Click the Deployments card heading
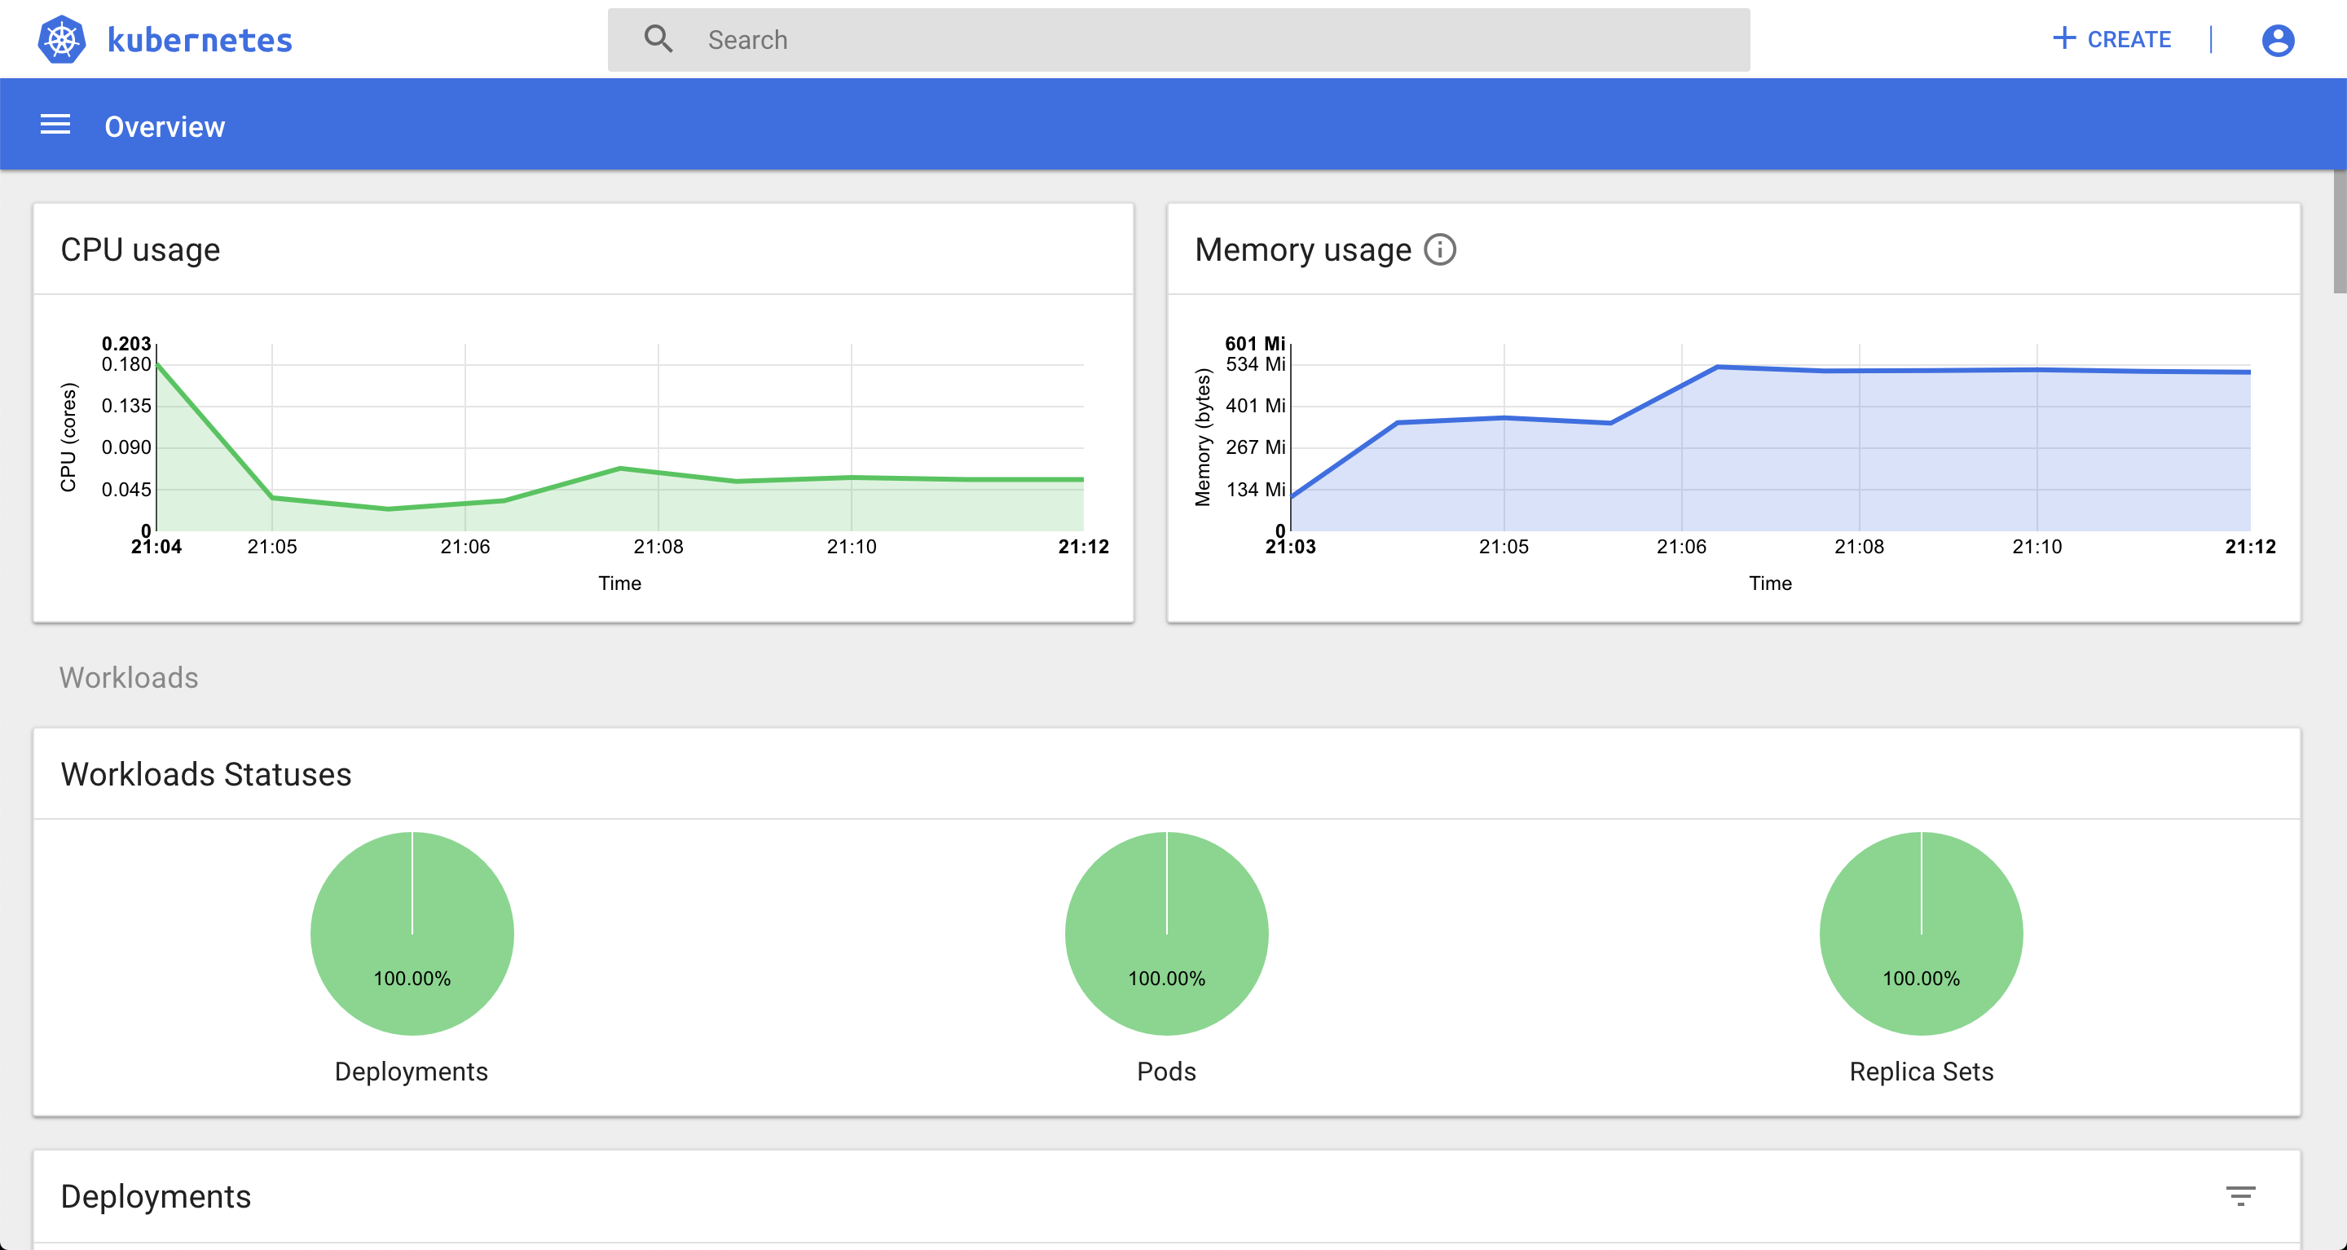This screenshot has width=2347, height=1250. point(156,1196)
